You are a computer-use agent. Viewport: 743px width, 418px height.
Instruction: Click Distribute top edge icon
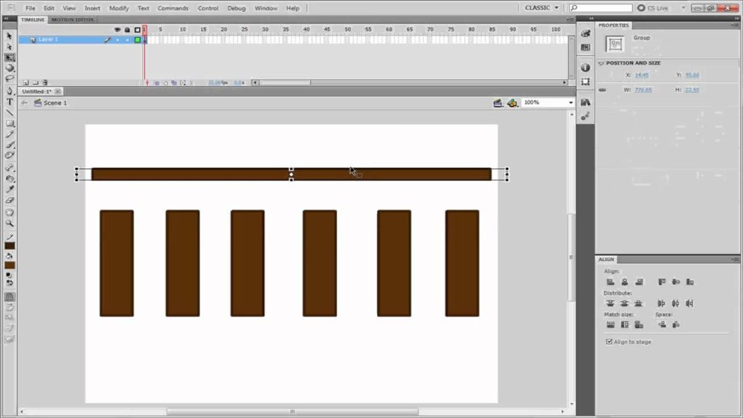(x=610, y=303)
